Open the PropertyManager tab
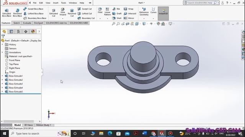Viewport: 245px width, 137px height. coord(11,32)
